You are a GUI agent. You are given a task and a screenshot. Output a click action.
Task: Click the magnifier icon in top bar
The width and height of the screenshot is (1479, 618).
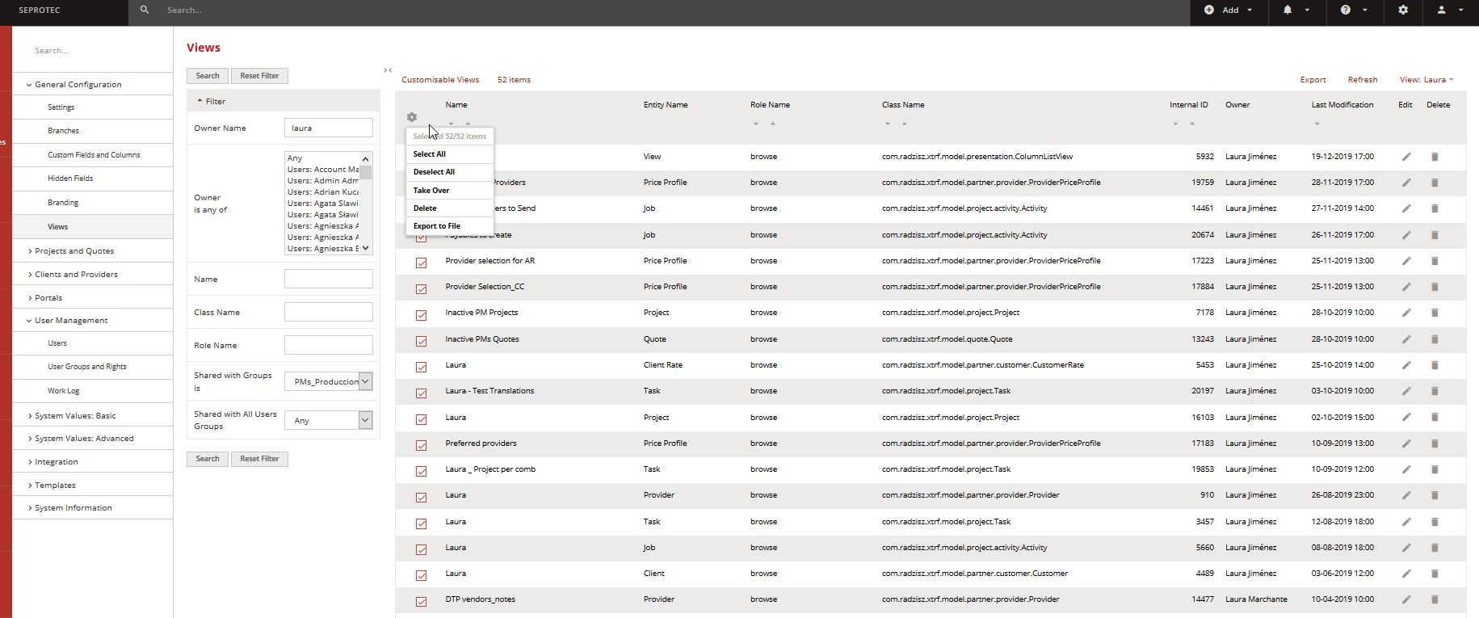pyautogui.click(x=145, y=10)
